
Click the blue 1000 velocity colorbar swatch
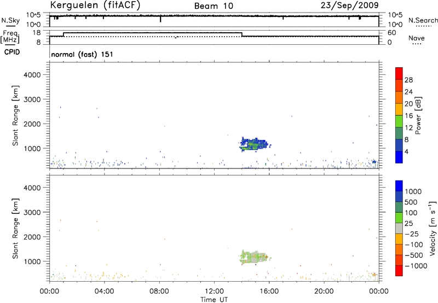(x=399, y=186)
